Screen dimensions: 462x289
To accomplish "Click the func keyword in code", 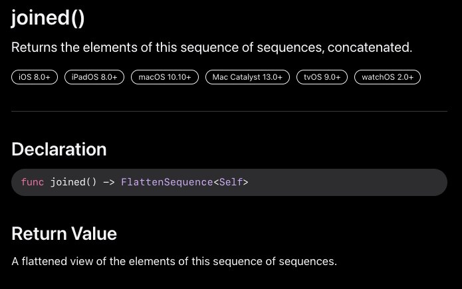I will tap(33, 182).
